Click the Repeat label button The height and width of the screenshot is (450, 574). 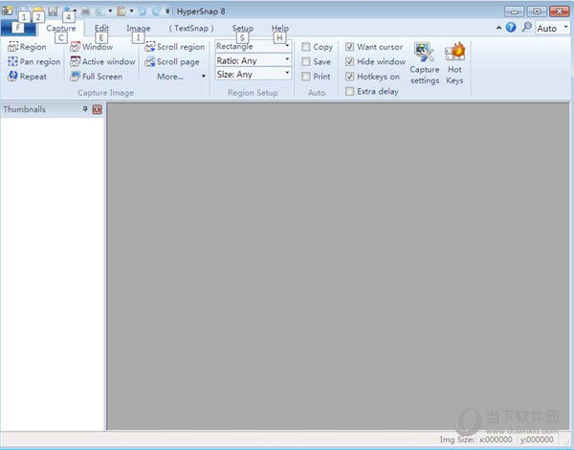point(33,77)
